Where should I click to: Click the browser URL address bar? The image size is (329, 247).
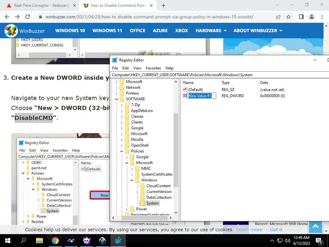pyautogui.click(x=149, y=17)
